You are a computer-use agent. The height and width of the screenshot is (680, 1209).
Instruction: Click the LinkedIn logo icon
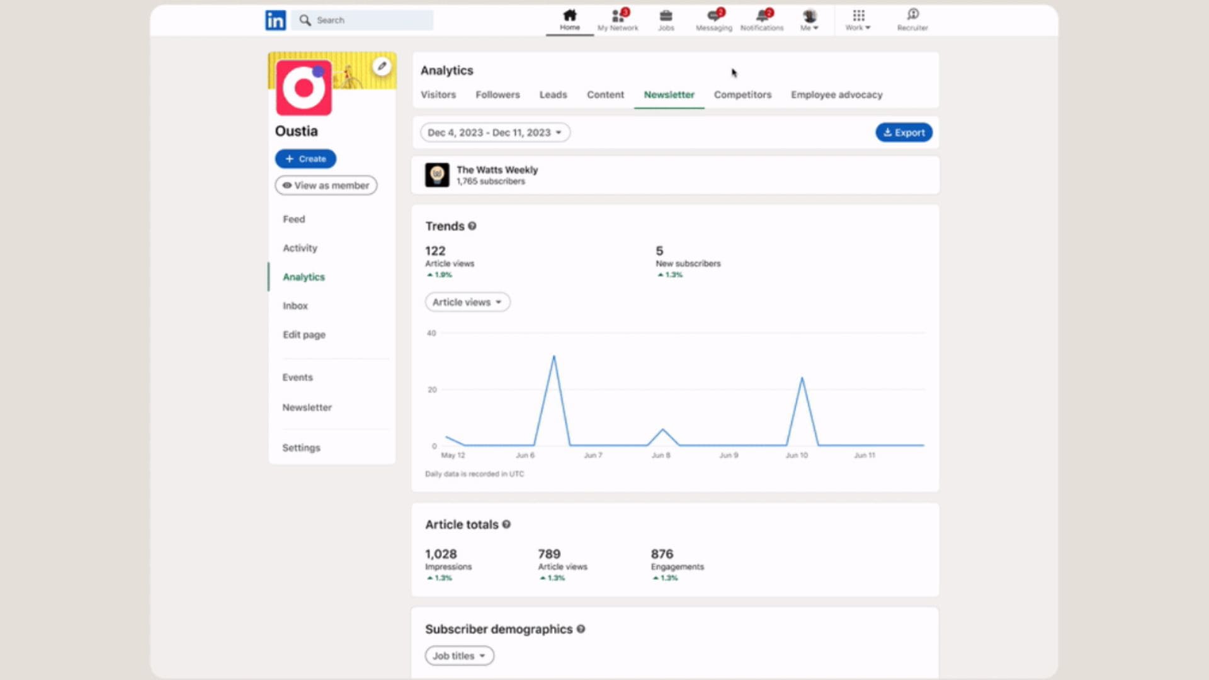coord(275,20)
